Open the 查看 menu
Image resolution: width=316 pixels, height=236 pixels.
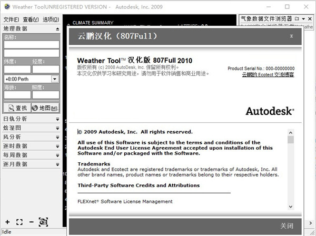(x=31, y=19)
